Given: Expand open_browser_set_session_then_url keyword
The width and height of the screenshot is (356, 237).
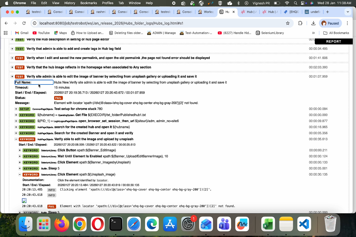Looking at the screenshot, I should (x=16, y=121).
